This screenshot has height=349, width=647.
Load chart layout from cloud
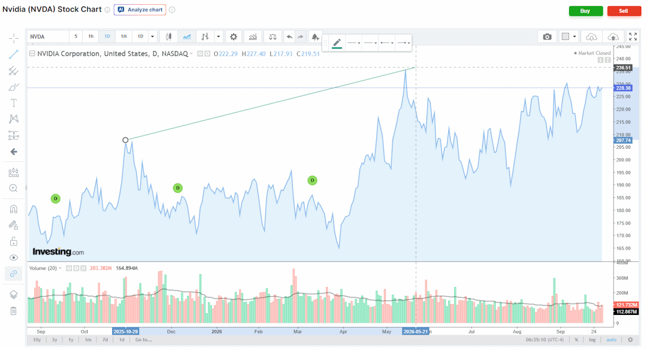click(591, 36)
